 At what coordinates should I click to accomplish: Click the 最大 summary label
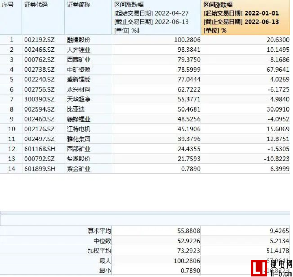pyautogui.click(x=105, y=261)
